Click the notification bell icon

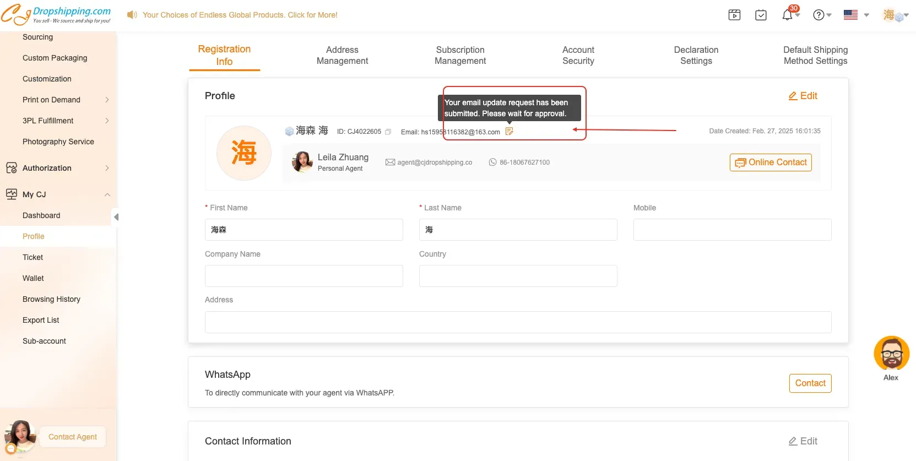click(787, 15)
